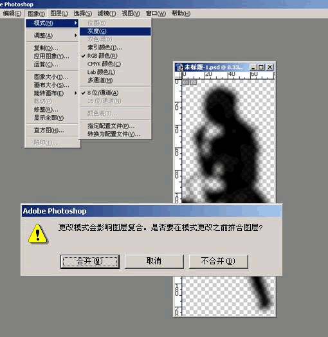Click the yellow warning icon in dialog
This screenshot has height=337, width=328.
point(37,234)
